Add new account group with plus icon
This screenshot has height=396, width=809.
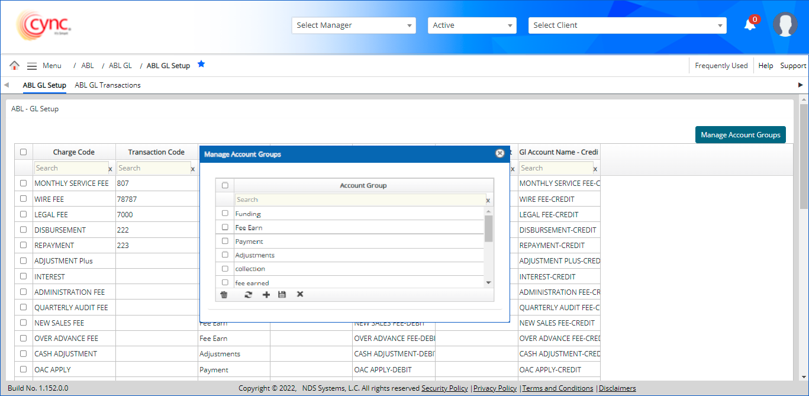(x=266, y=295)
